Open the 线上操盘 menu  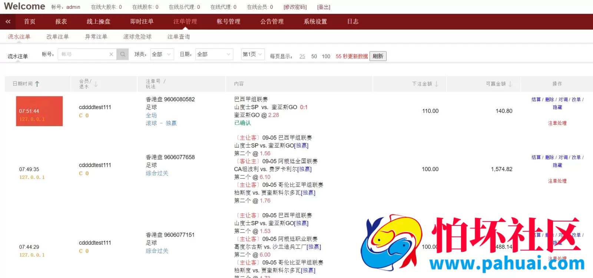point(99,21)
